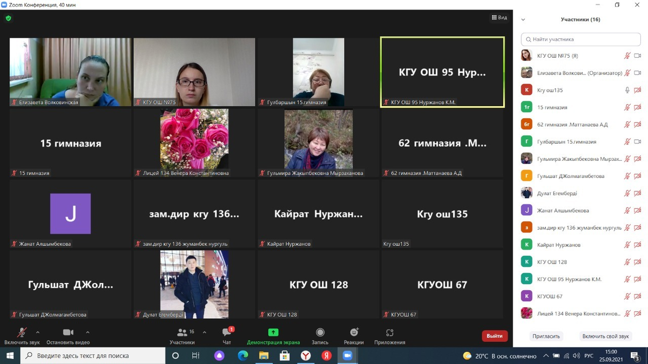Collapse participants panel using header chevron
Viewport: 648px width, 364px height.
523,19
